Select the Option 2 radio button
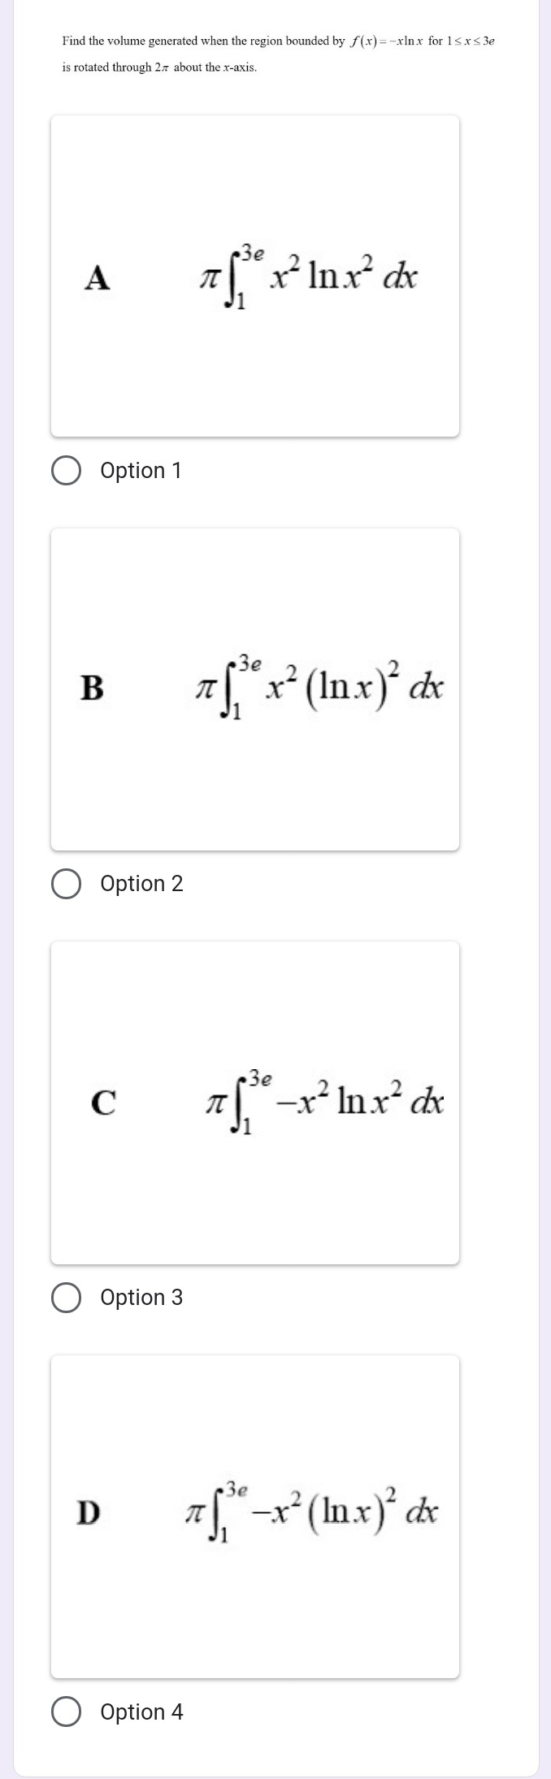Screen dimensions: 551x1779 66,884
